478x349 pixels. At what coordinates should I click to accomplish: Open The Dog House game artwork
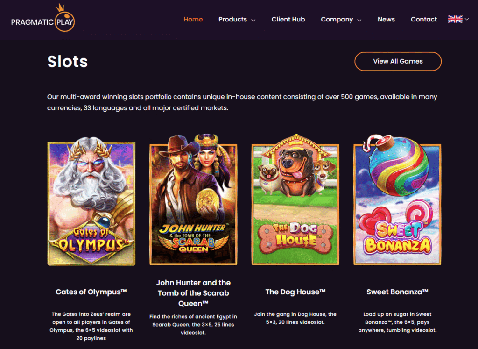pyautogui.click(x=295, y=199)
